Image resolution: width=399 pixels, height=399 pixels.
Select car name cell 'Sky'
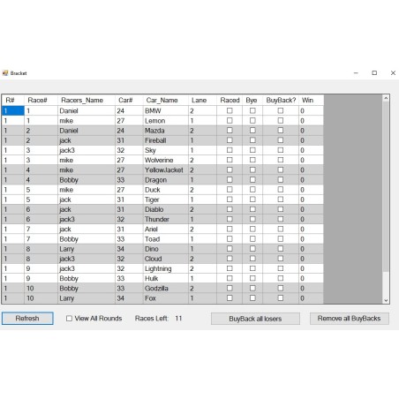(x=166, y=150)
